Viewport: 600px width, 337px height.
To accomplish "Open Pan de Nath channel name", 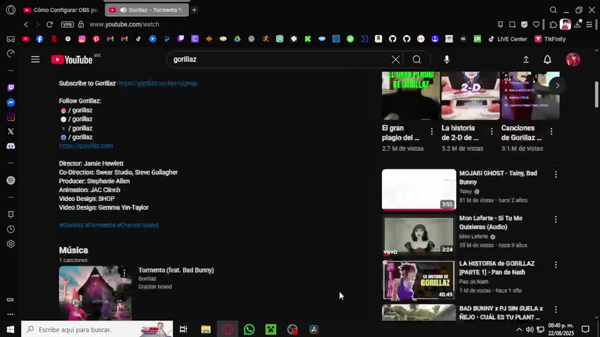I will 474,282.
